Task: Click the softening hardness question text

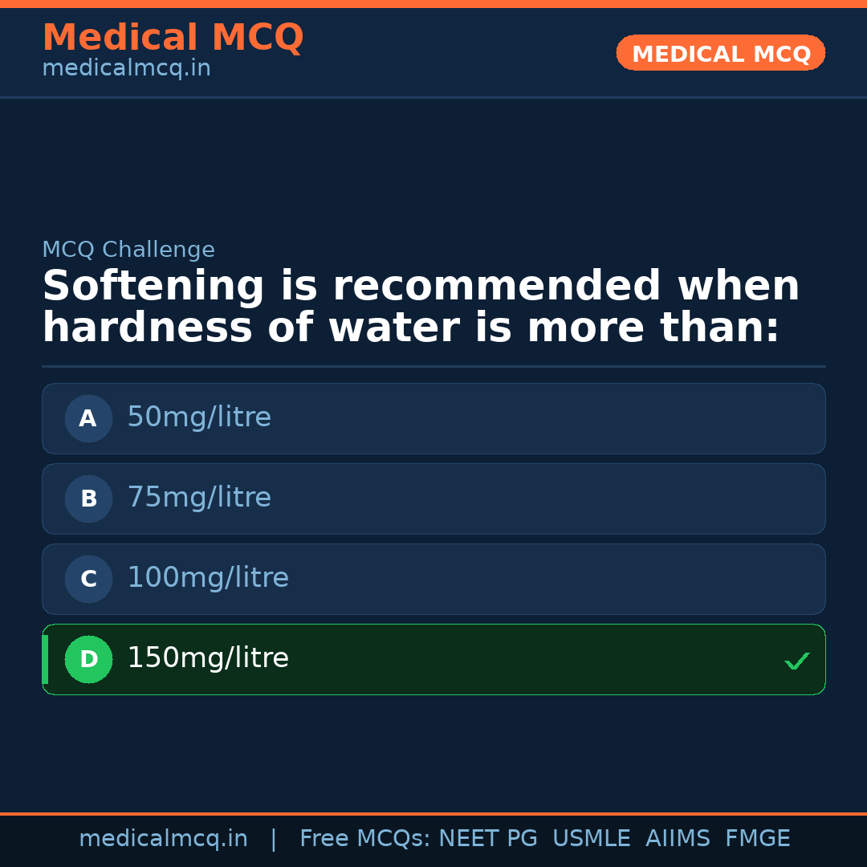Action: pyautogui.click(x=420, y=307)
